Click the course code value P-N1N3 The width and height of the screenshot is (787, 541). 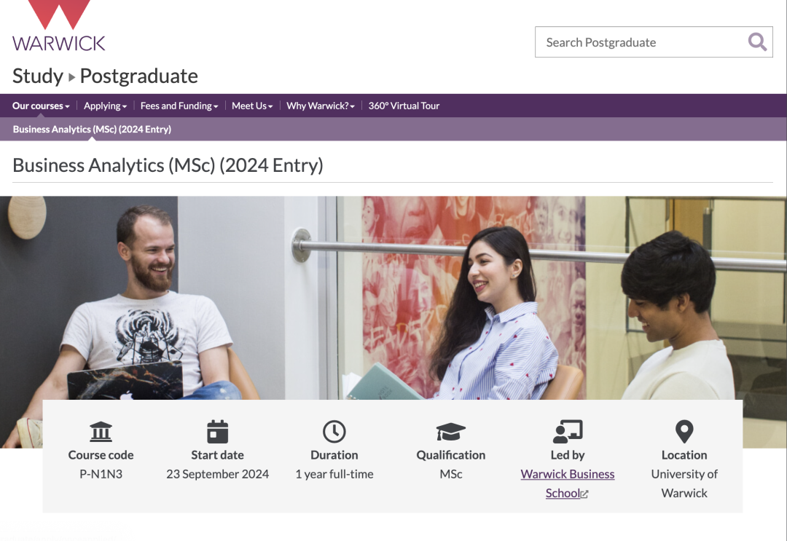point(101,474)
